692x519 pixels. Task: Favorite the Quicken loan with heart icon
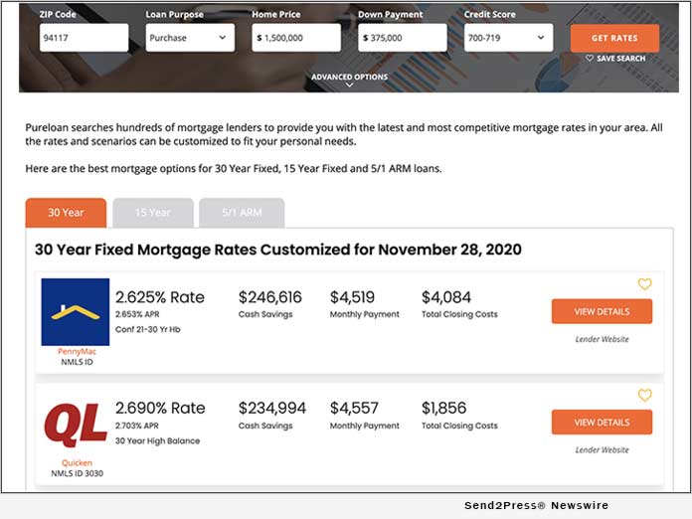click(x=644, y=395)
